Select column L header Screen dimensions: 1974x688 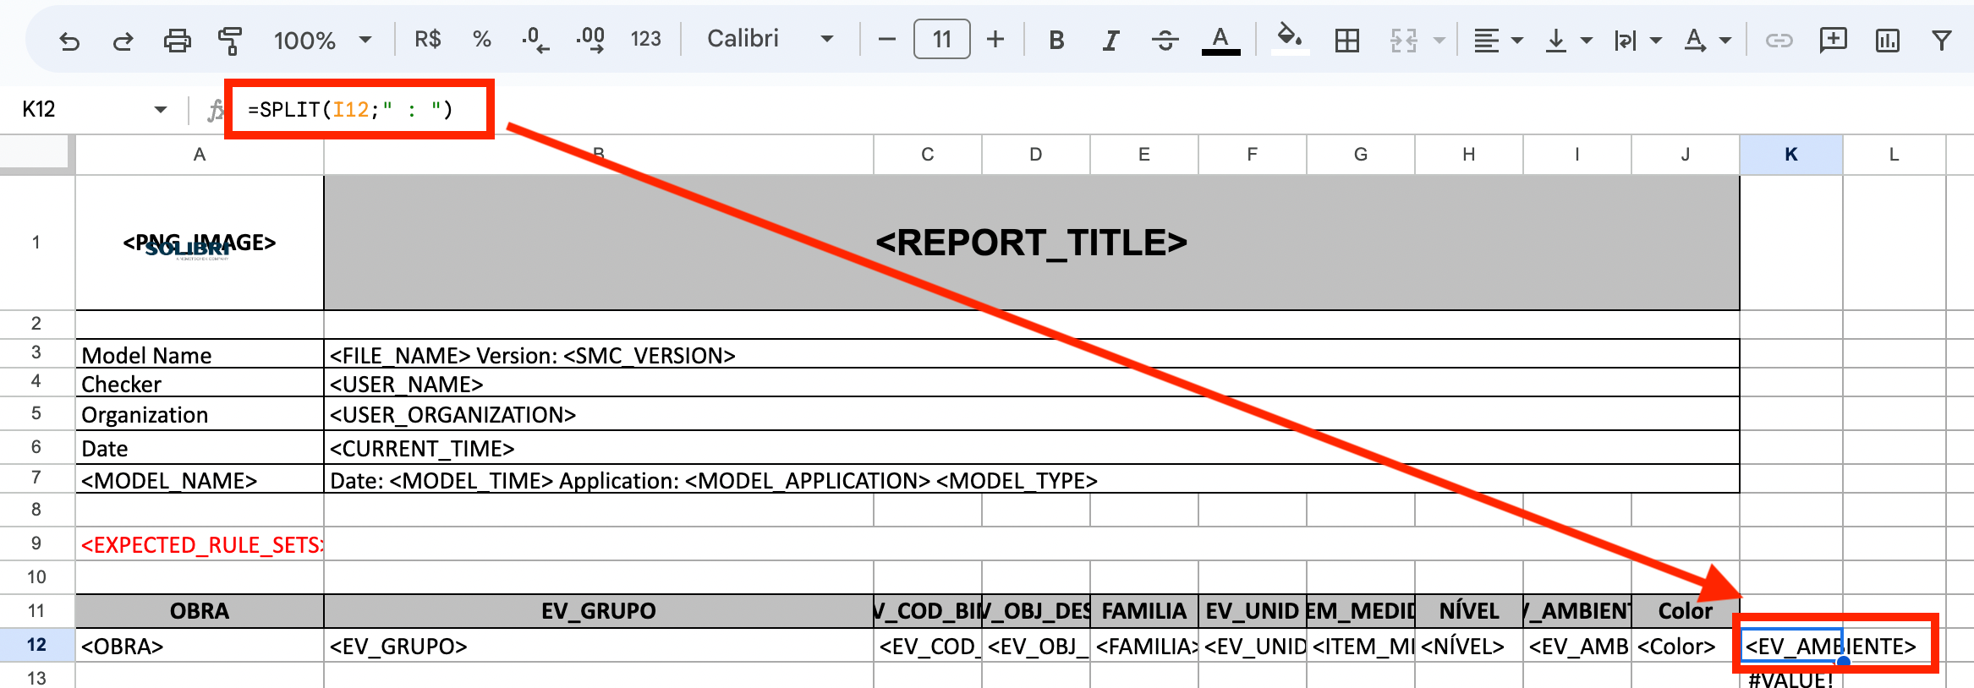point(1894,155)
